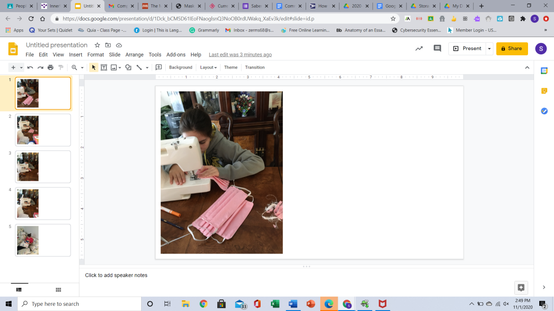Image resolution: width=554 pixels, height=311 pixels.
Task: Switch to filmstrip view
Action: tap(19, 289)
